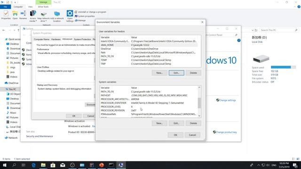The height and width of the screenshot is (169, 301).
Task: Click Uninstall or change a program
Action: click(x=90, y=12)
